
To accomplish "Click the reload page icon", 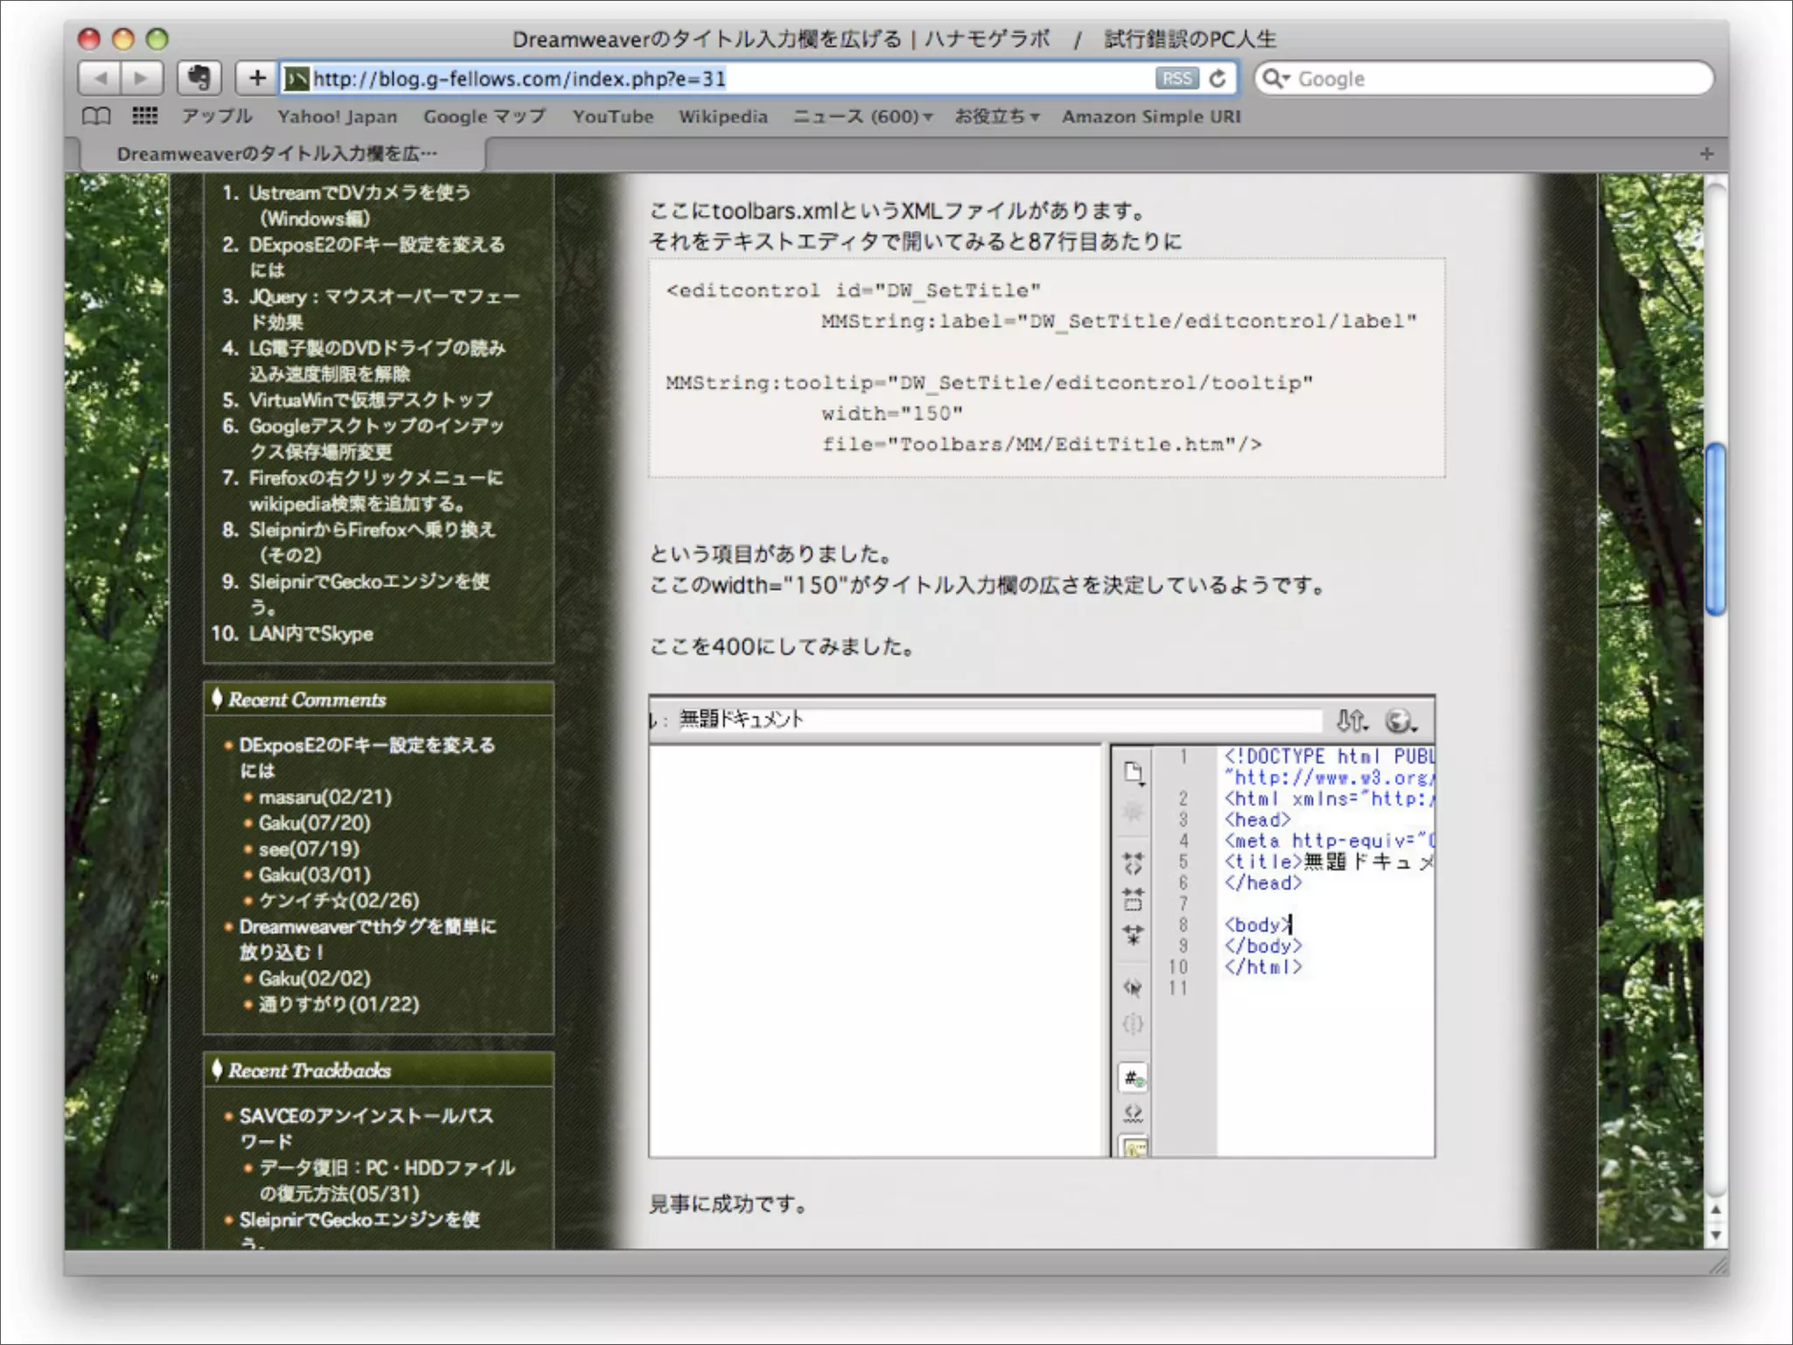I will click(1217, 79).
